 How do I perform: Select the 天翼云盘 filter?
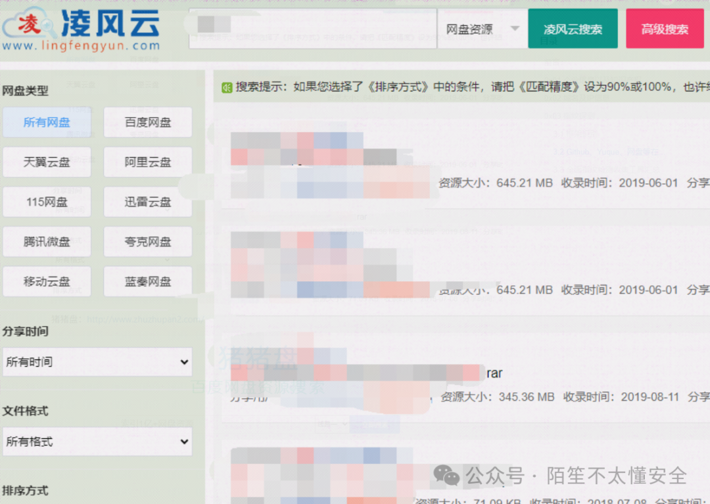(47, 162)
